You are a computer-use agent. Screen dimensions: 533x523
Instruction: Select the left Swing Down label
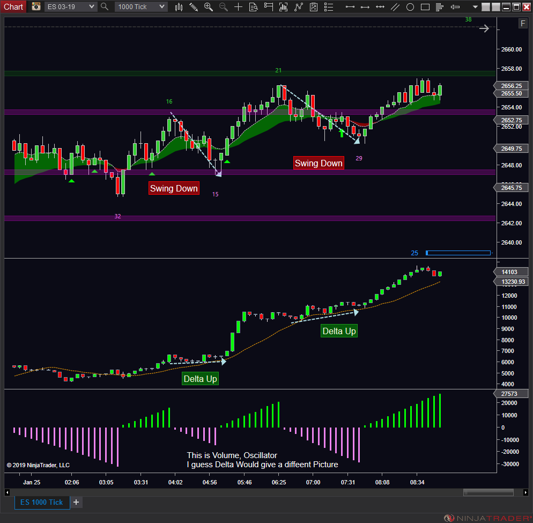coord(174,188)
